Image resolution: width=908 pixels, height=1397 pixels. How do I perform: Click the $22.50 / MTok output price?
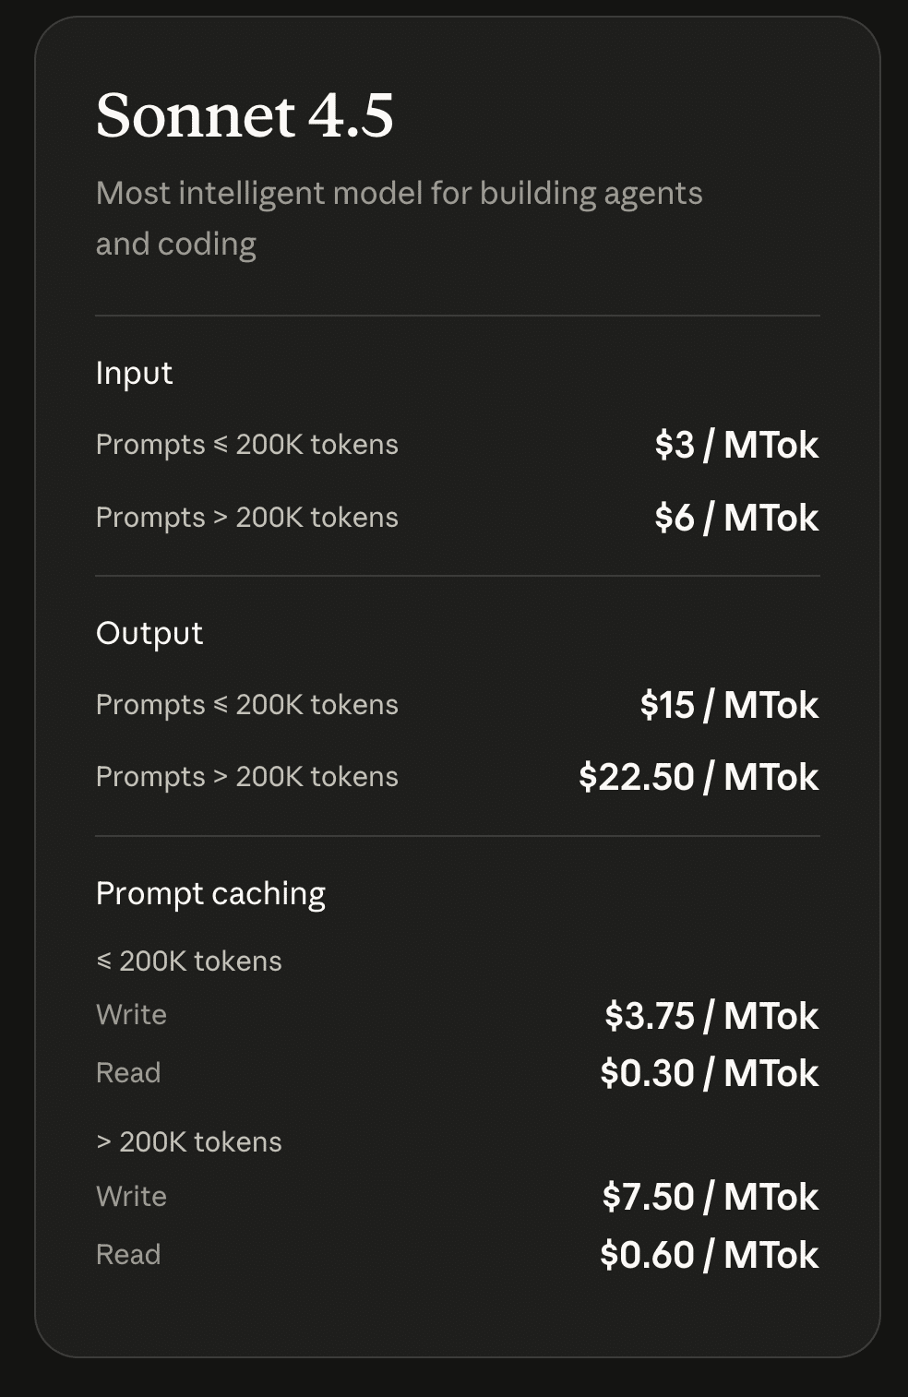(x=698, y=777)
